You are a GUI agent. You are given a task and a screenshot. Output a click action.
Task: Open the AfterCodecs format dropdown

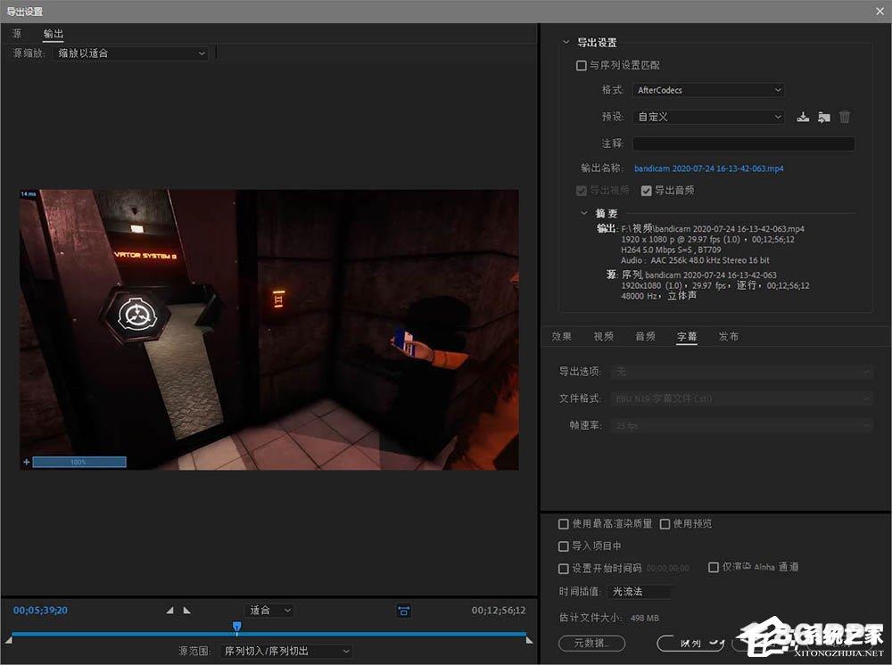point(709,90)
